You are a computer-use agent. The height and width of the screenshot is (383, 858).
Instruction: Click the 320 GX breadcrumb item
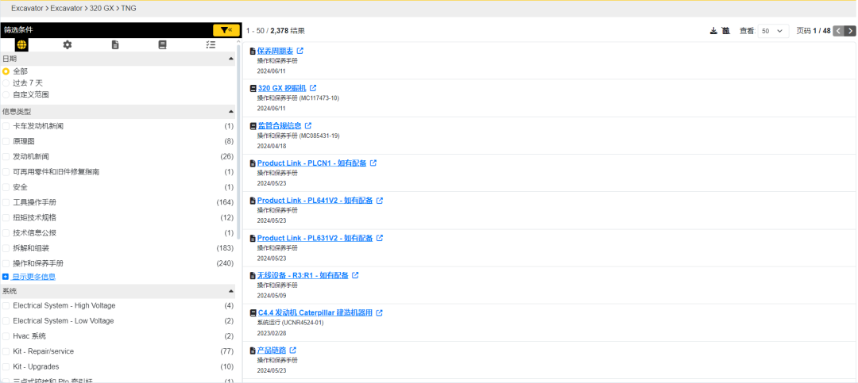pyautogui.click(x=102, y=8)
